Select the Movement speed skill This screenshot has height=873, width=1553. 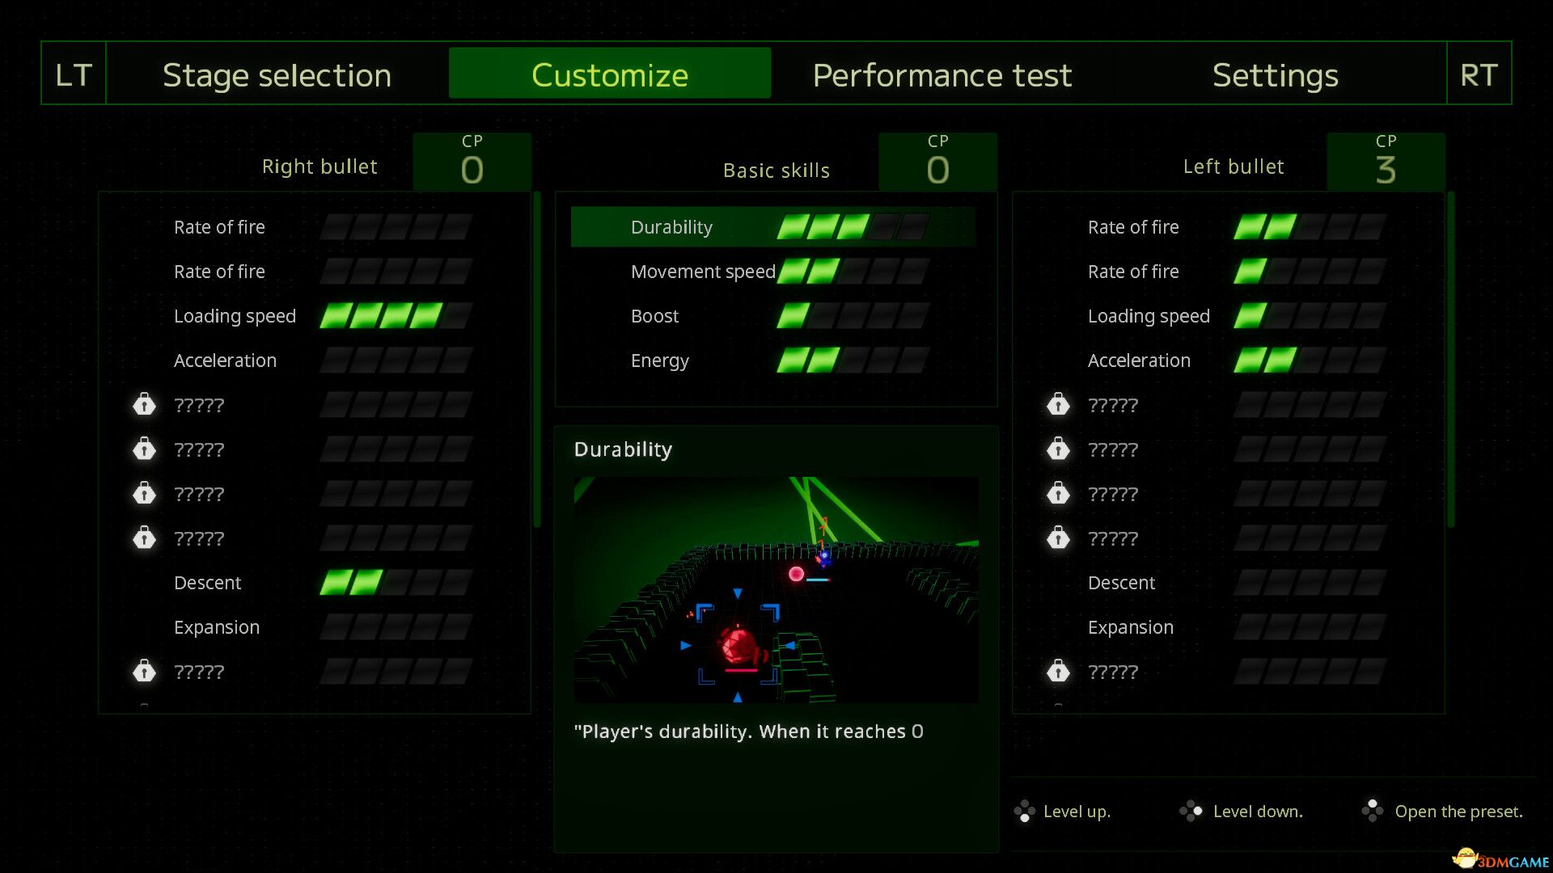pyautogui.click(x=702, y=272)
